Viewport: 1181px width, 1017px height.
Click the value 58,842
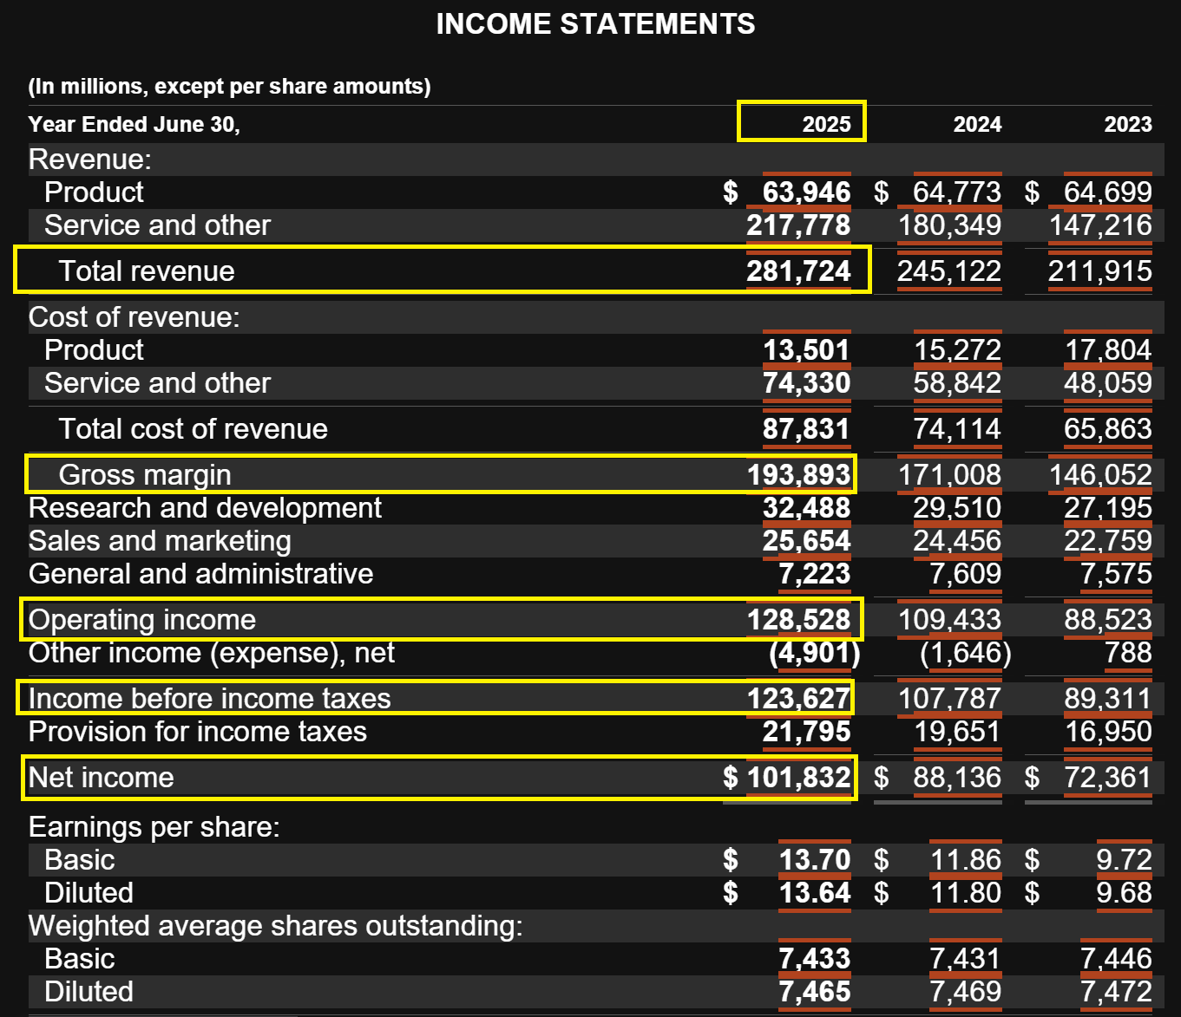tap(957, 382)
